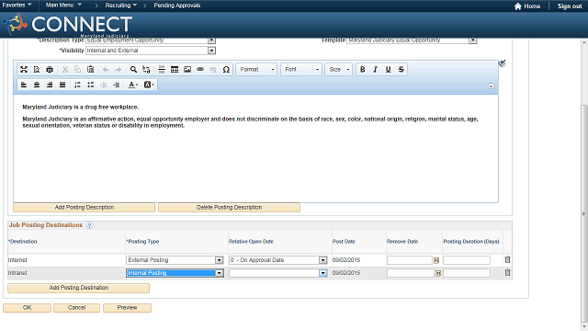Decrease indent of paragraph
Viewport: 588px width, 331px height.
pos(104,85)
